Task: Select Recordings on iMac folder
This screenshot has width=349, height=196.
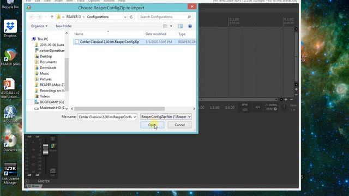Action: (x=50, y=91)
